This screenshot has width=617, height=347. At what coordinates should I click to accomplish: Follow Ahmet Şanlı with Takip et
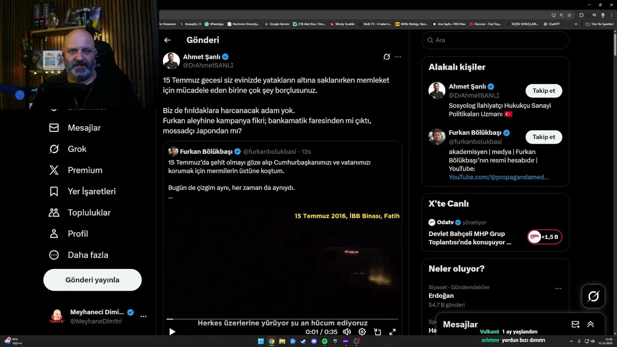pos(544,91)
